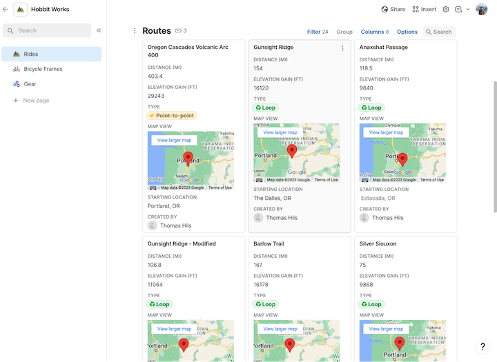
Task: Select the Rides page in sidebar
Action: click(51, 54)
